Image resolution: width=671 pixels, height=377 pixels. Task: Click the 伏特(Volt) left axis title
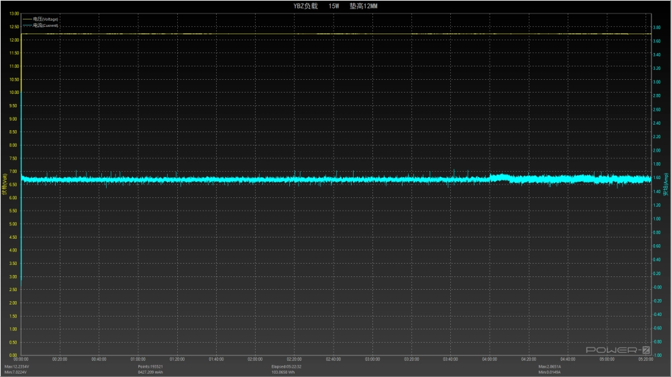(x=4, y=184)
